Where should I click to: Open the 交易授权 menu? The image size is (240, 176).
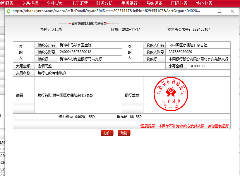click(x=30, y=3)
